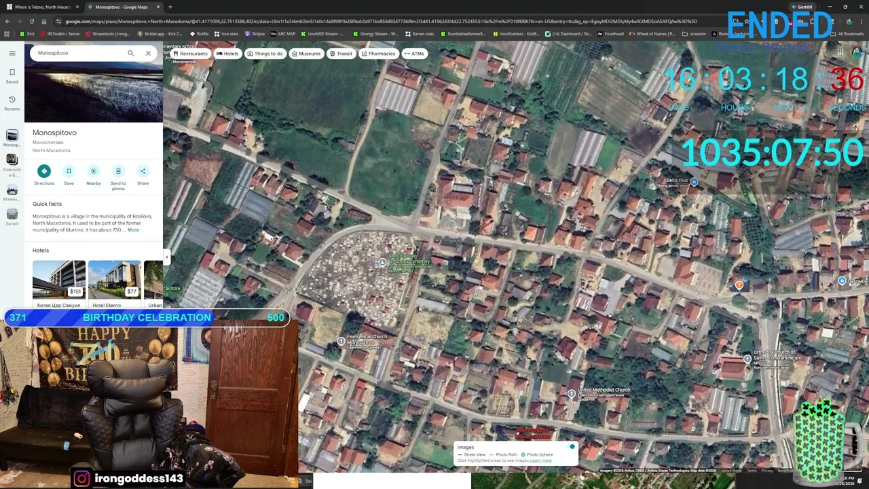Open the $151 Hotel Tsar Samuil card
The width and height of the screenshot is (869, 489).
58,284
